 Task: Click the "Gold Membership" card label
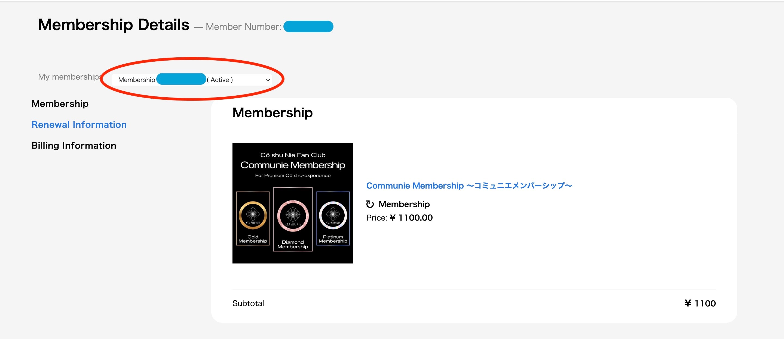click(253, 239)
